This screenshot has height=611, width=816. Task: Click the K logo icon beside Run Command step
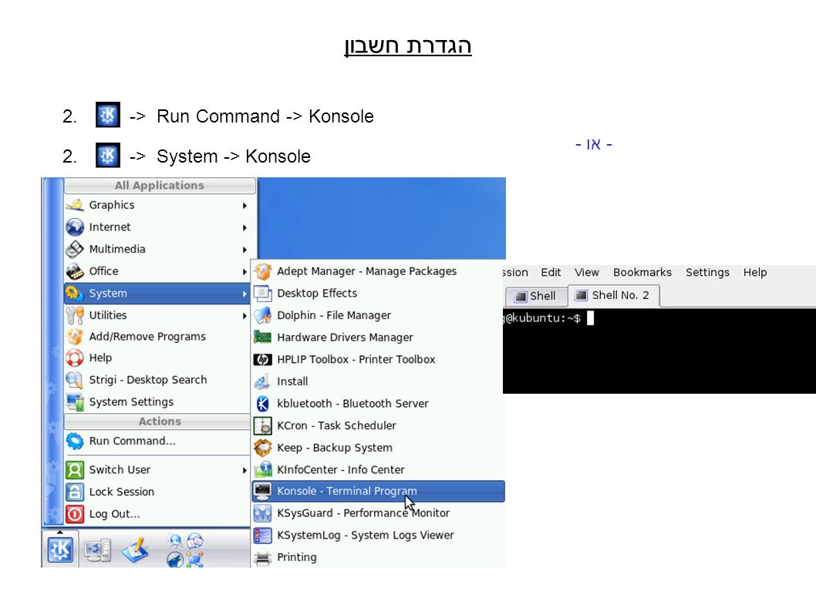click(x=108, y=115)
